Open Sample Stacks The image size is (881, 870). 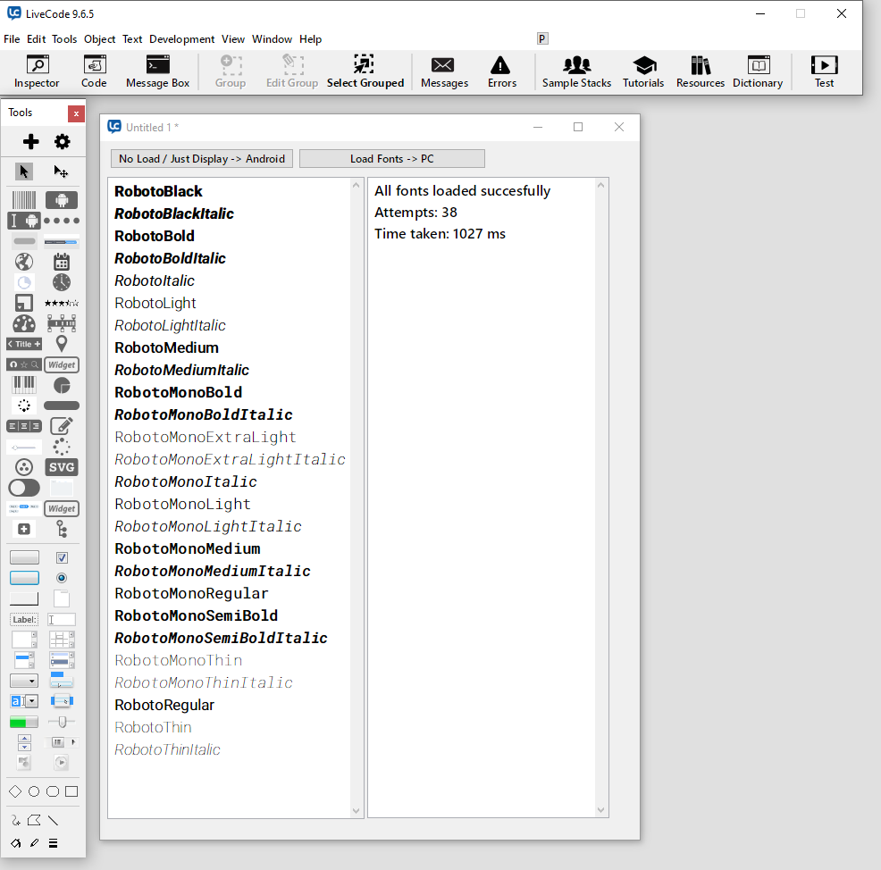tap(576, 71)
